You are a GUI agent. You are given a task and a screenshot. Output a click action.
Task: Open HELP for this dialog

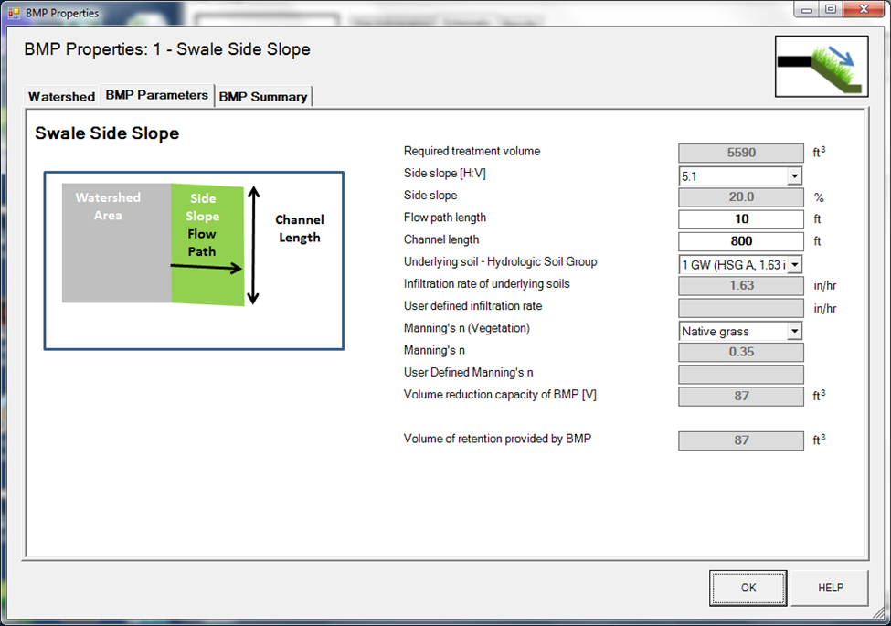830,588
